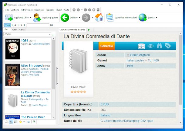The image size is (185, 131).
Task: Click the tree view icon in bottom toolbar
Action: 7,122
